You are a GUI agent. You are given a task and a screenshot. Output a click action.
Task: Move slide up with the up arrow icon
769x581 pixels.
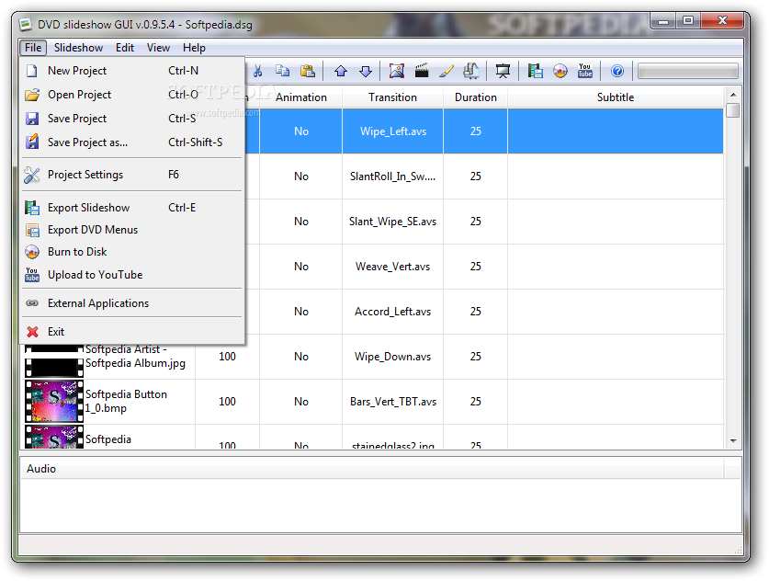point(341,71)
